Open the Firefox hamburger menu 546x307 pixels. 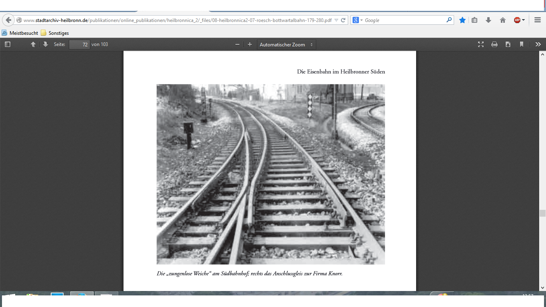coord(538,20)
